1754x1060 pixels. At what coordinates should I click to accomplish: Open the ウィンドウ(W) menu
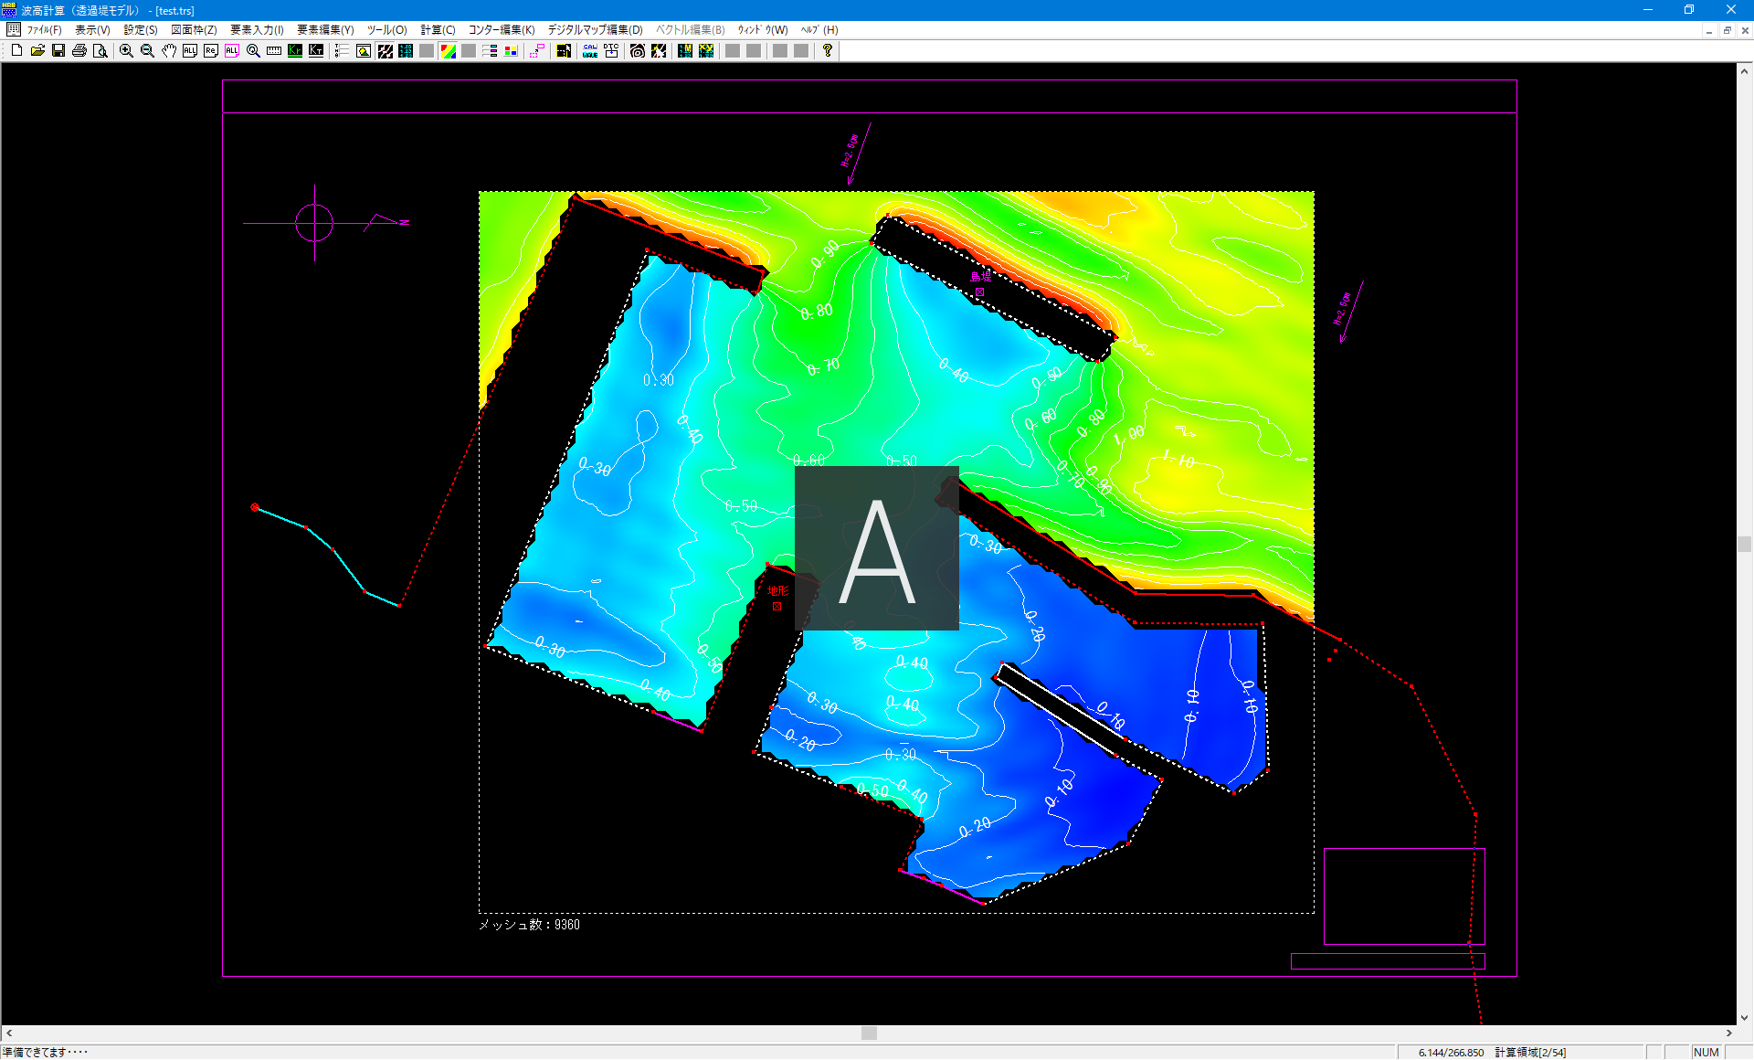[x=763, y=30]
